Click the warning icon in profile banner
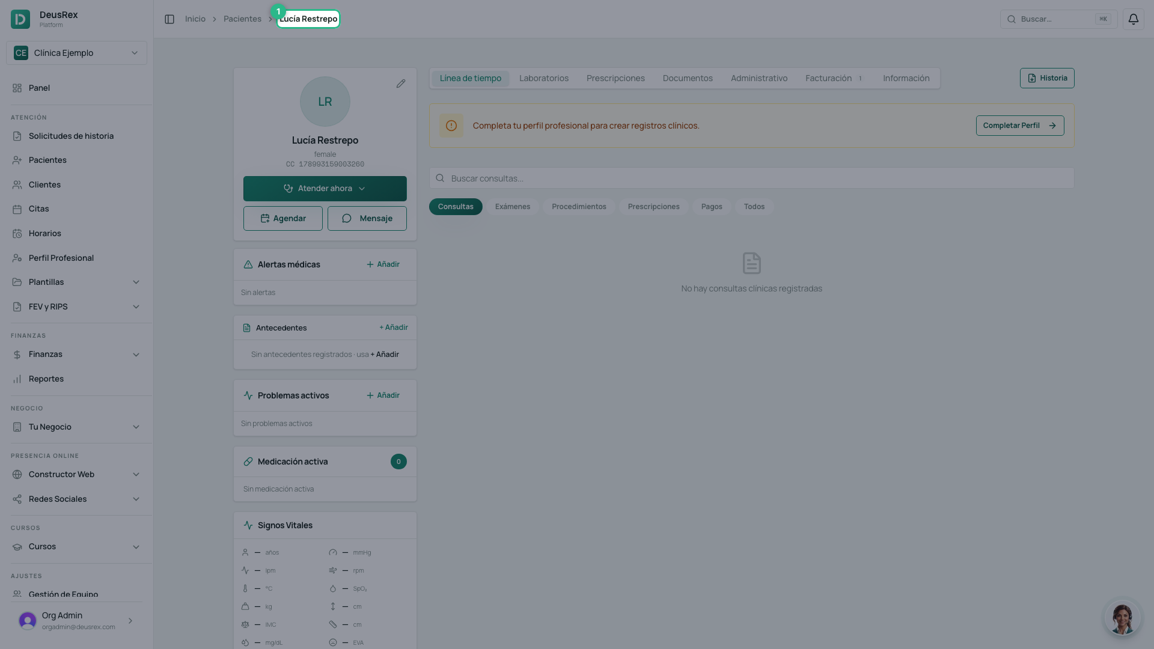Image resolution: width=1154 pixels, height=649 pixels. tap(451, 126)
